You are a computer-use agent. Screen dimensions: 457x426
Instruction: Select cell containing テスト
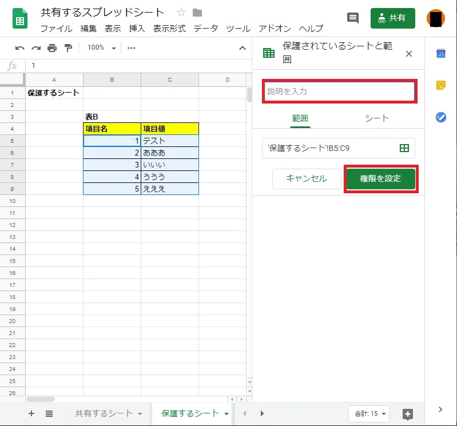click(x=170, y=141)
